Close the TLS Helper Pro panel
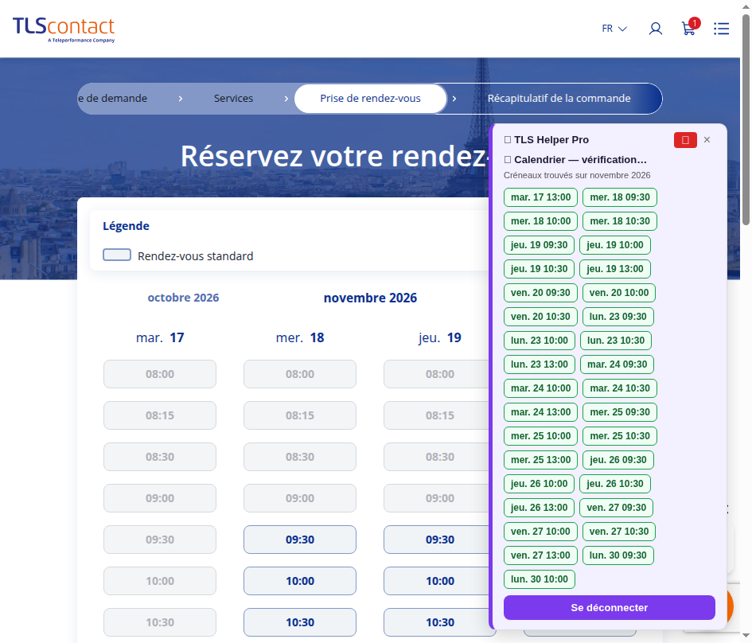This screenshot has height=643, width=752. coord(707,139)
